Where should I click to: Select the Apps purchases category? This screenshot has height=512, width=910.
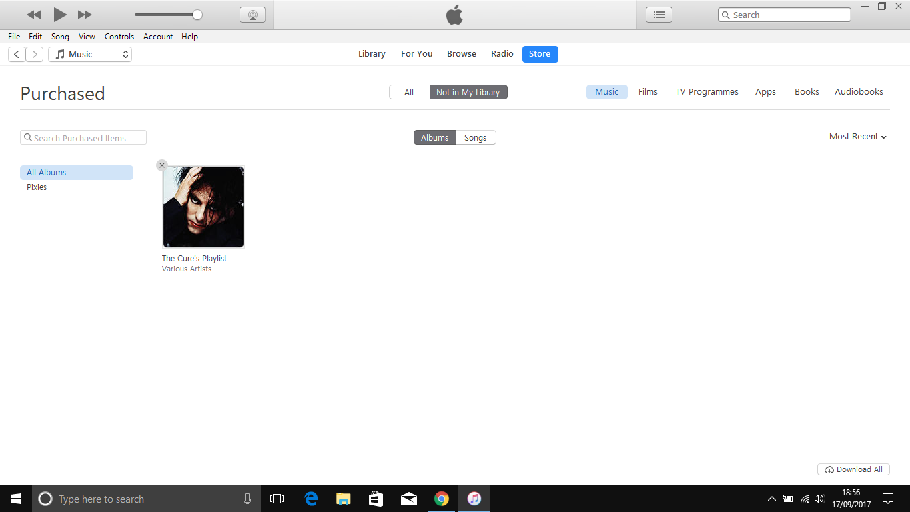click(765, 92)
